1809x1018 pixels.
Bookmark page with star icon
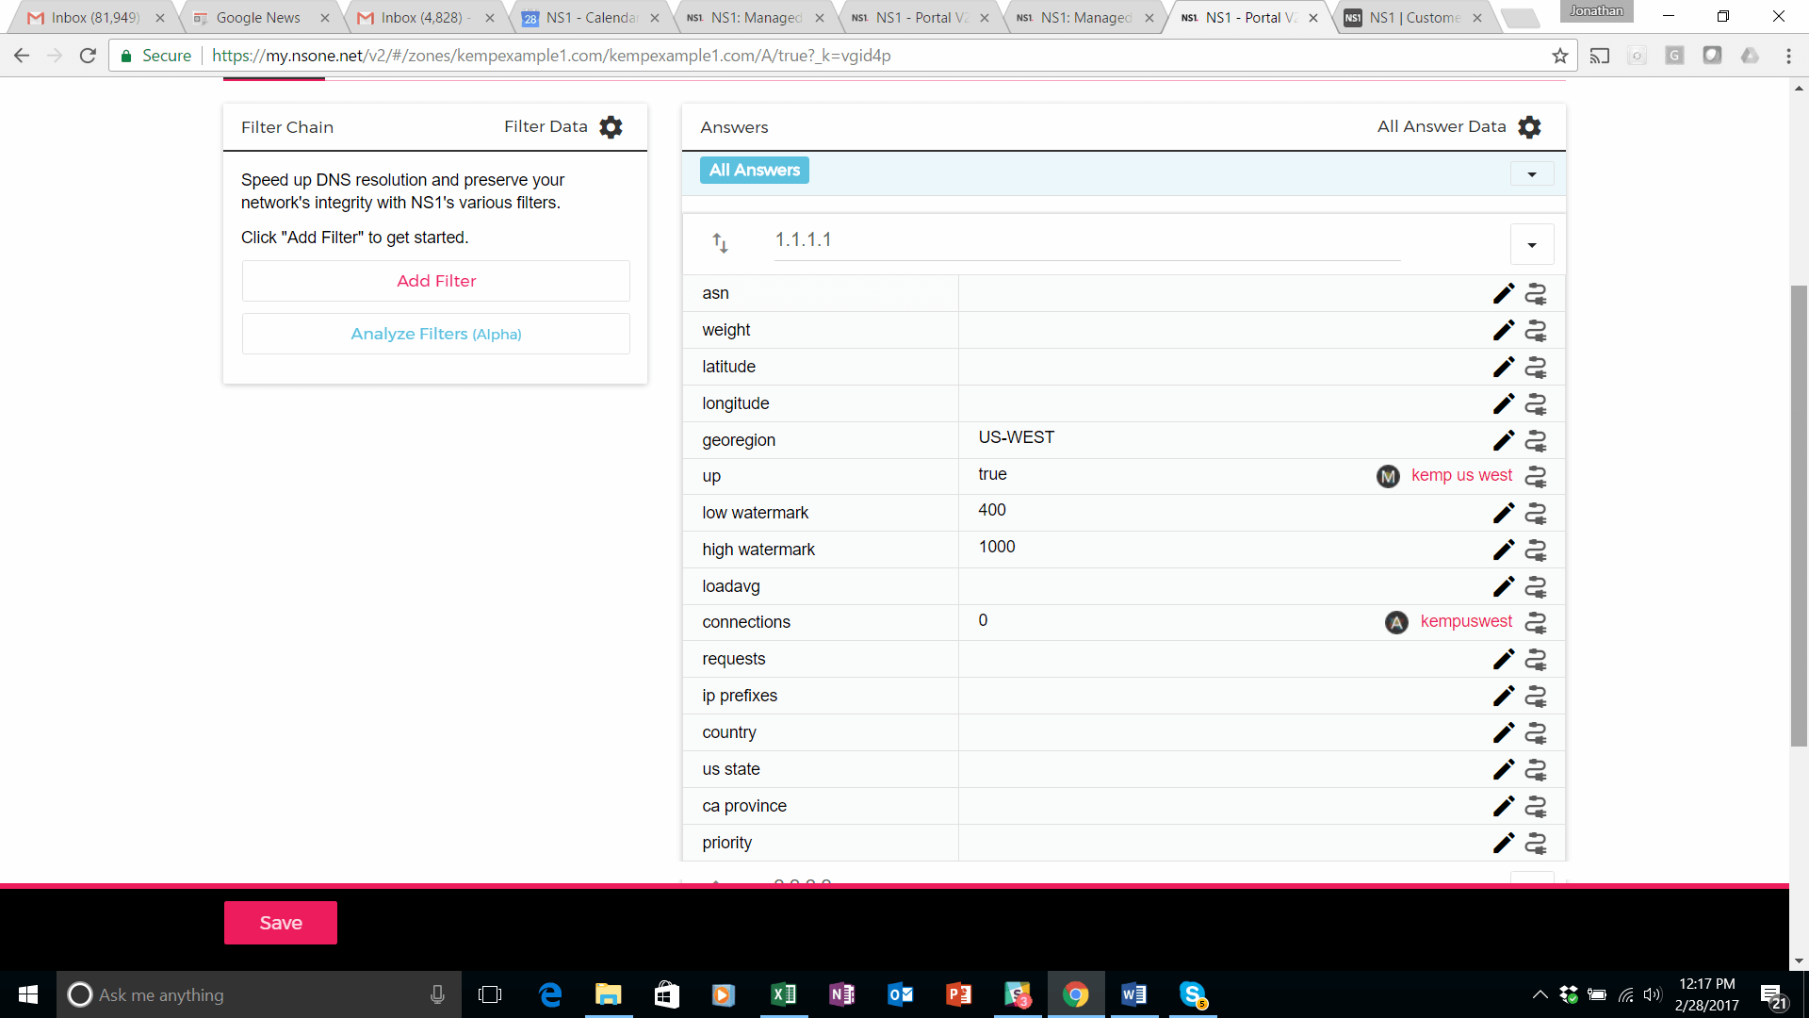pos(1560,56)
